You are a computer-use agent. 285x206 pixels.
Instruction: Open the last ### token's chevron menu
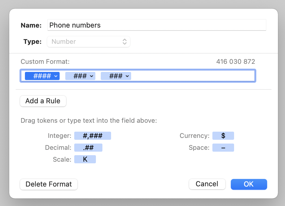[x=127, y=76]
